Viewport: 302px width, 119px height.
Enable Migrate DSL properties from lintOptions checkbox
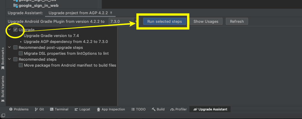[21, 54]
